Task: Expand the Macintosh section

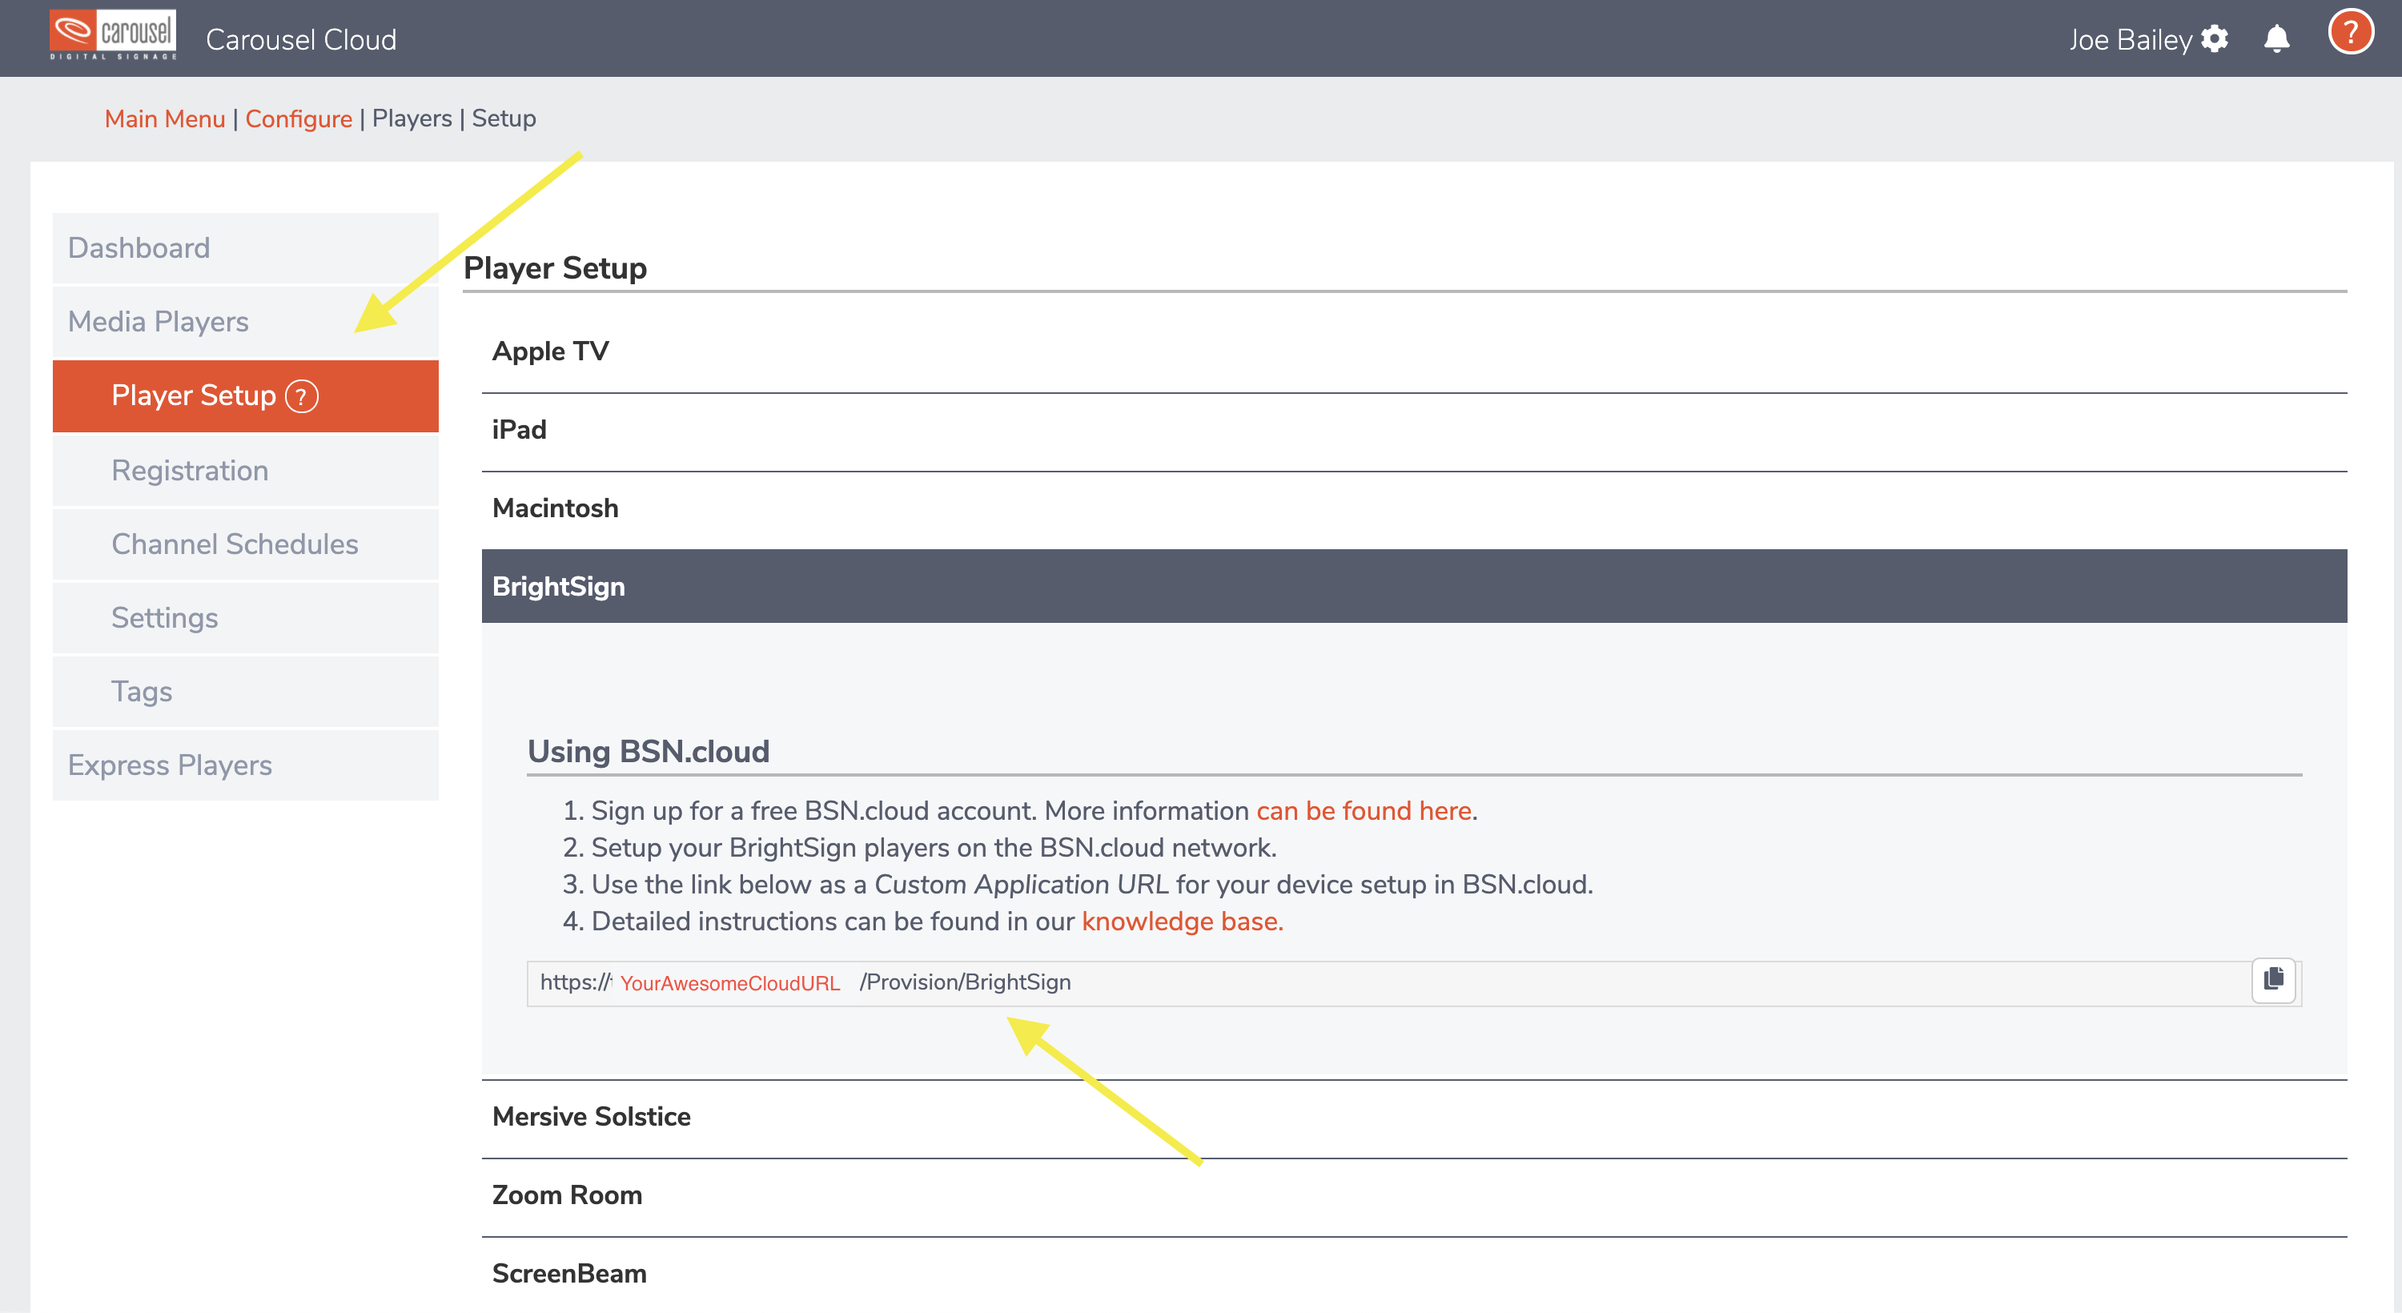Action: pyautogui.click(x=555, y=508)
